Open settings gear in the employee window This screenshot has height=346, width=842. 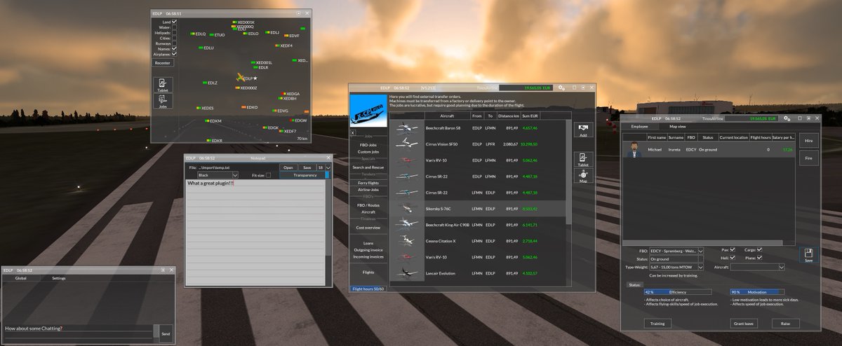point(787,118)
